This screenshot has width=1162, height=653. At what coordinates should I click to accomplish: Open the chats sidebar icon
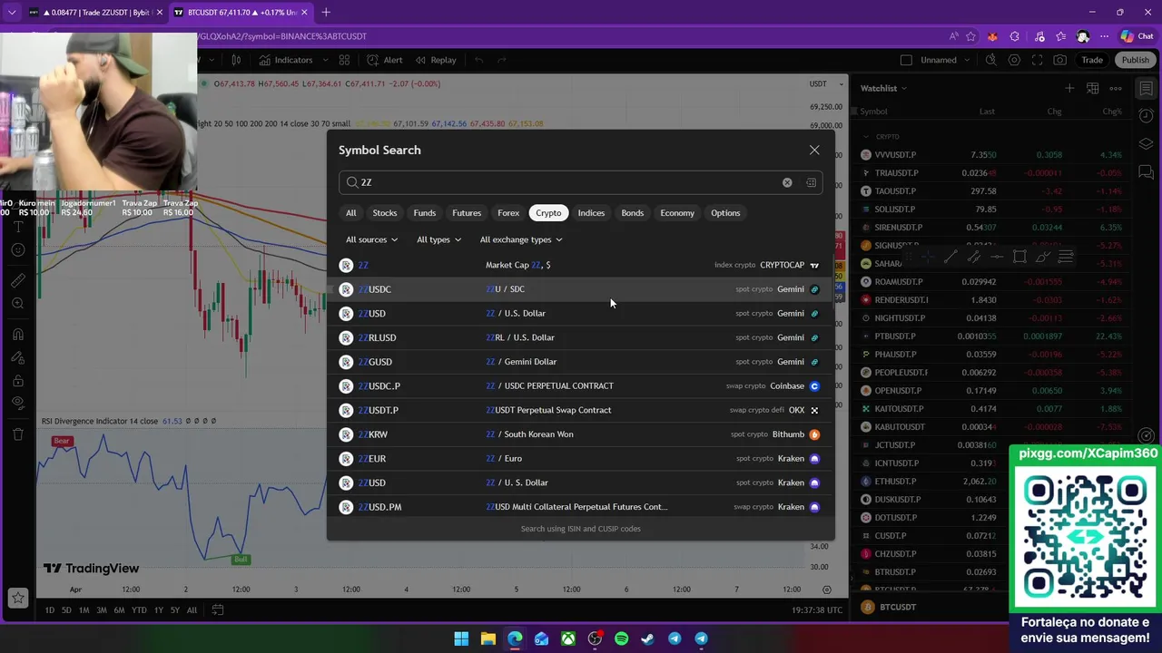(1146, 172)
